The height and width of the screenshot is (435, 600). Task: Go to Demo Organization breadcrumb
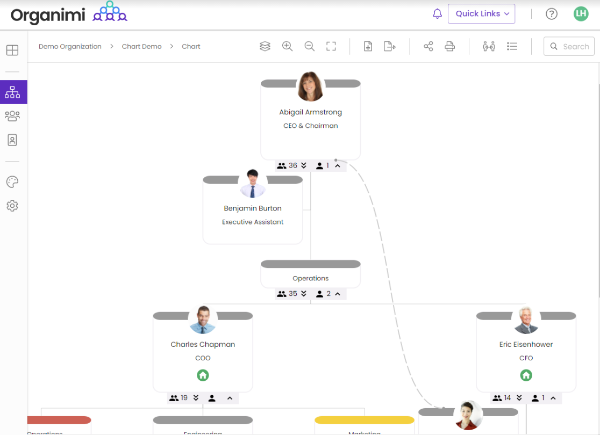pos(70,47)
